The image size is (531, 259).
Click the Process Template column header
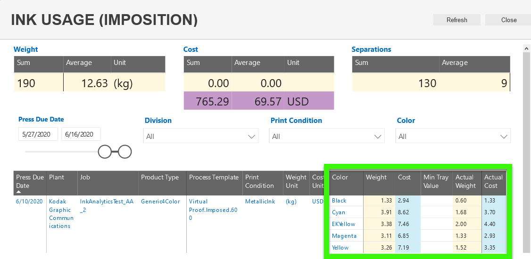click(214, 178)
